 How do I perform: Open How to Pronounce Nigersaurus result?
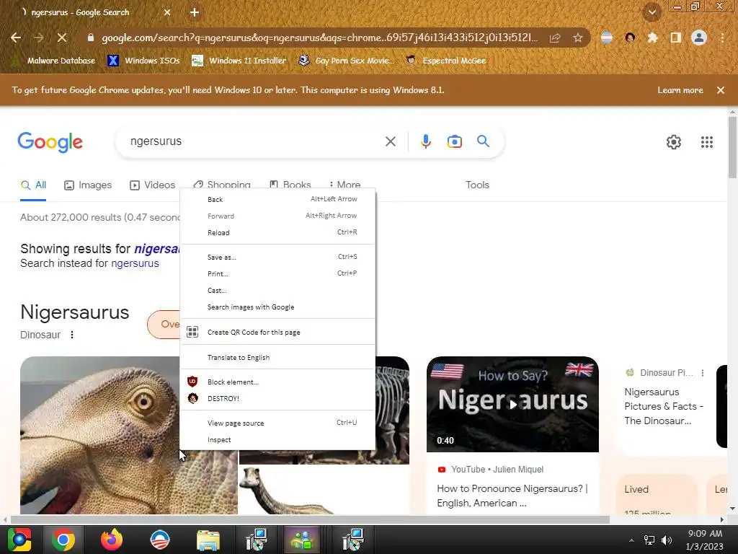512,496
